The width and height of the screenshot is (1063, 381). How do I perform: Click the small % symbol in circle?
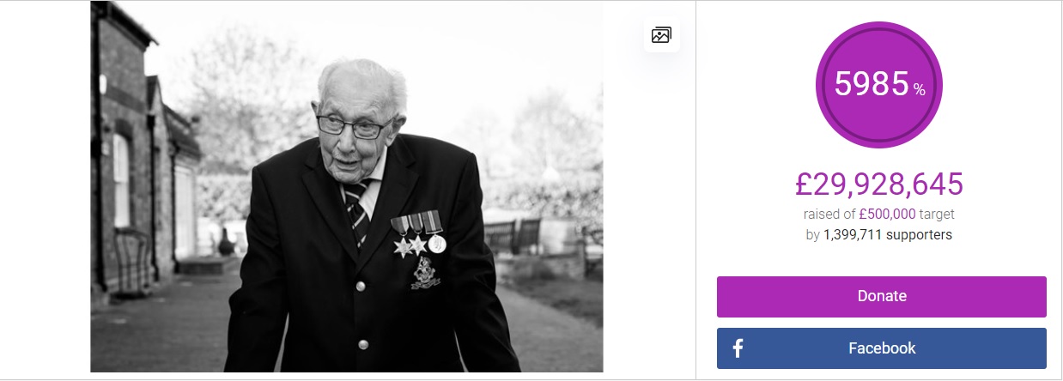pos(919,90)
